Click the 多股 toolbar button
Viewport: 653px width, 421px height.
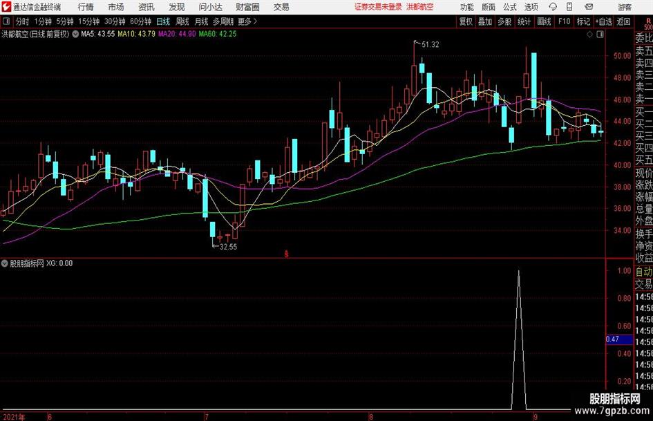(504, 21)
